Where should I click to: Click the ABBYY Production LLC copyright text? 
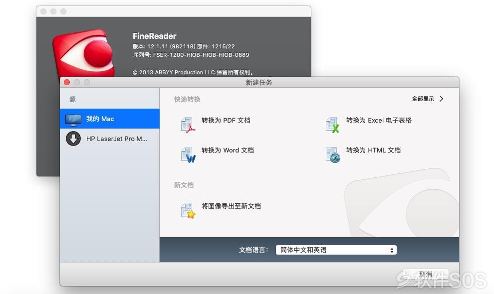(193, 72)
